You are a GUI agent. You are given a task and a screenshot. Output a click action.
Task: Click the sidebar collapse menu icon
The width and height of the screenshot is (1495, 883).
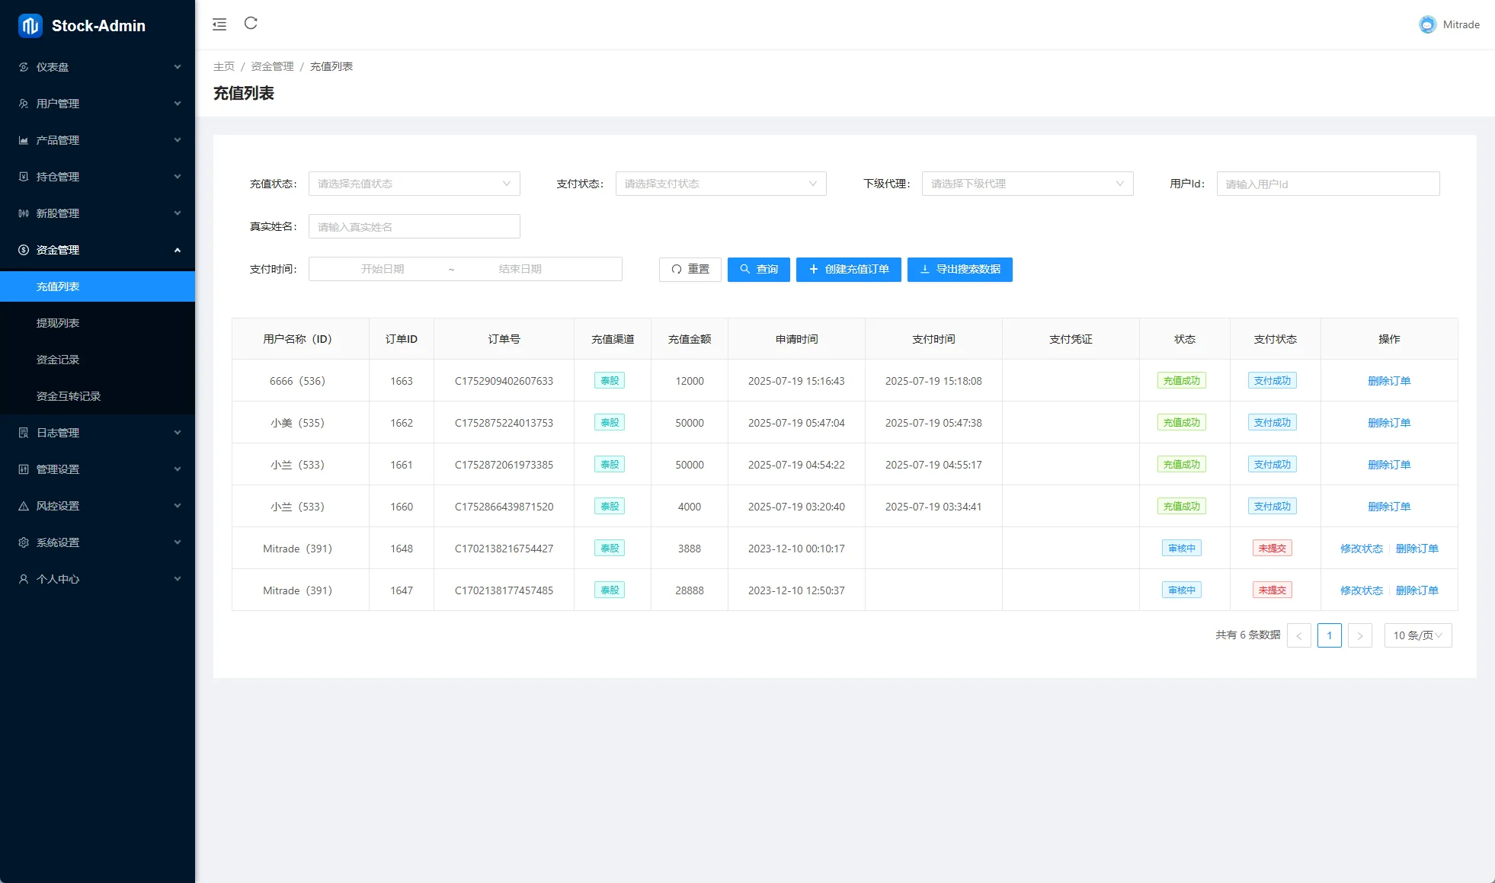coord(219,24)
